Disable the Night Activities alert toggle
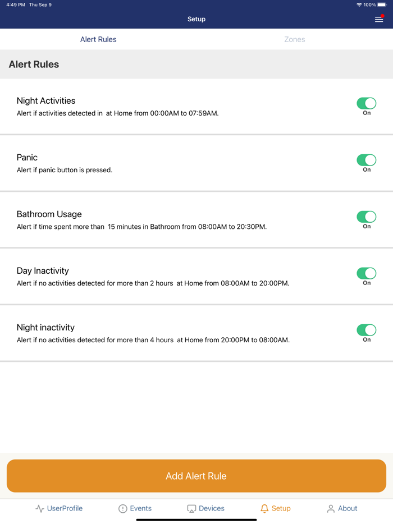The image size is (393, 524). click(367, 103)
